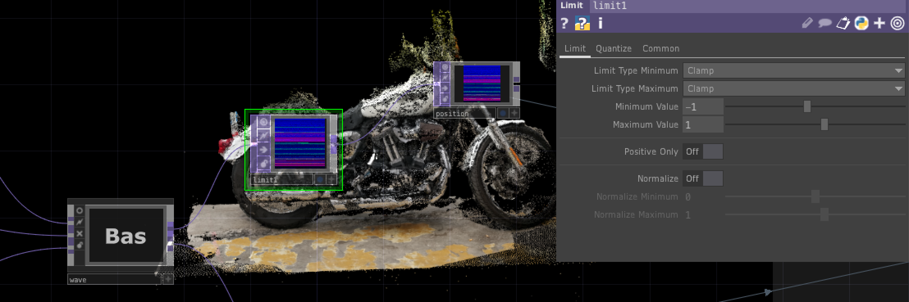Toggle clone immune flag on position node
Screen dimensions: 909x302
[x=445, y=77]
